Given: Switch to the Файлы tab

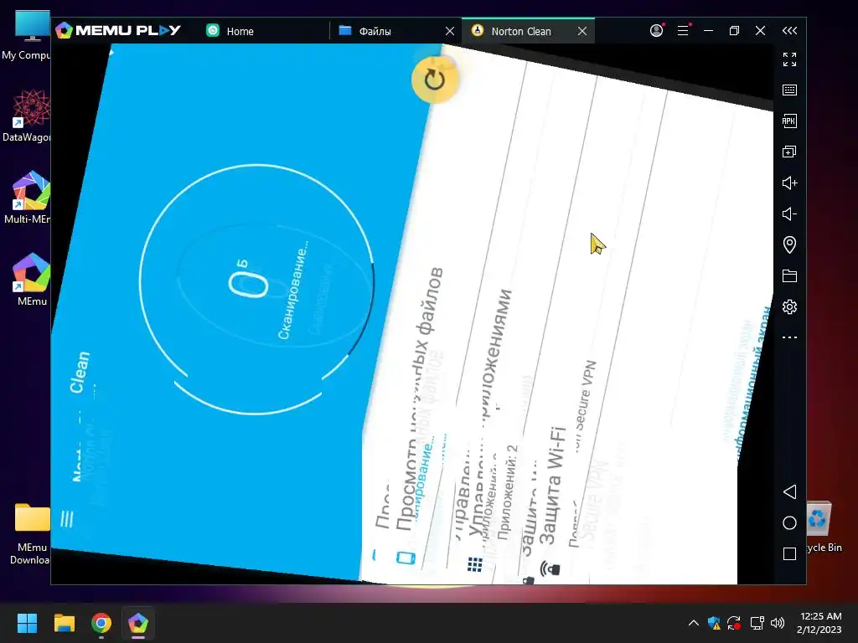Looking at the screenshot, I should pos(364,31).
